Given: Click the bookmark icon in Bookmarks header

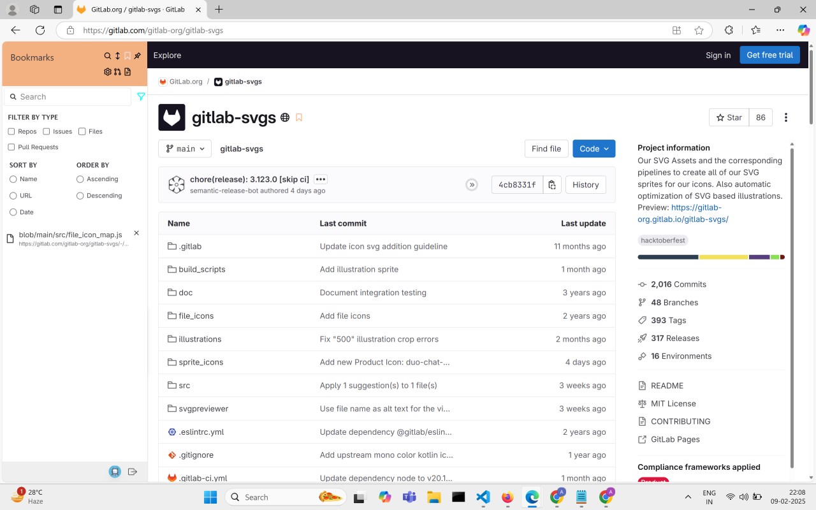Looking at the screenshot, I should point(127,56).
